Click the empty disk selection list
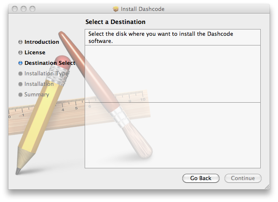This screenshot has width=278, height=202. [x=173, y=74]
